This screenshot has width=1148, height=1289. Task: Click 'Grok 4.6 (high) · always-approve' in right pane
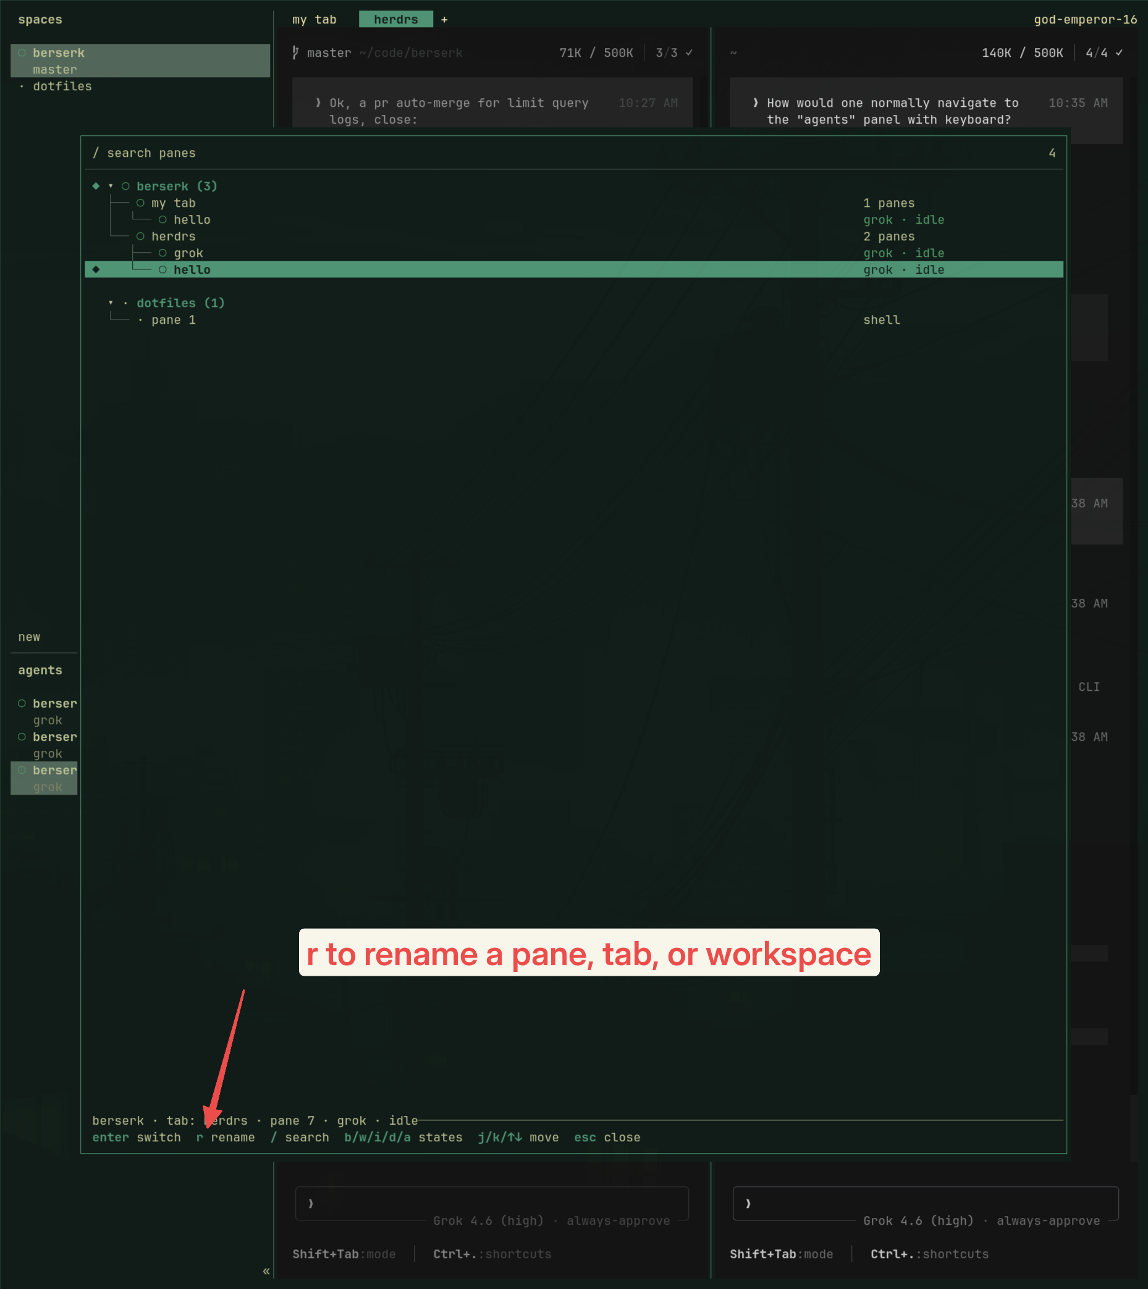tap(981, 1221)
